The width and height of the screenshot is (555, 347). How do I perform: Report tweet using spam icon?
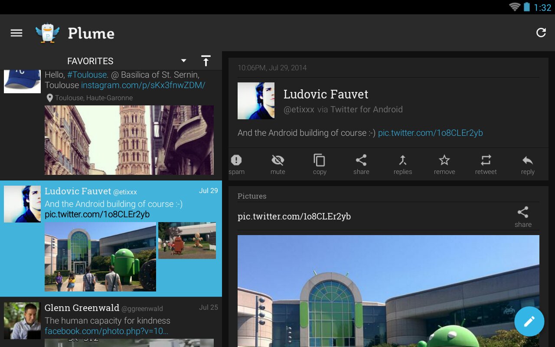point(236,164)
